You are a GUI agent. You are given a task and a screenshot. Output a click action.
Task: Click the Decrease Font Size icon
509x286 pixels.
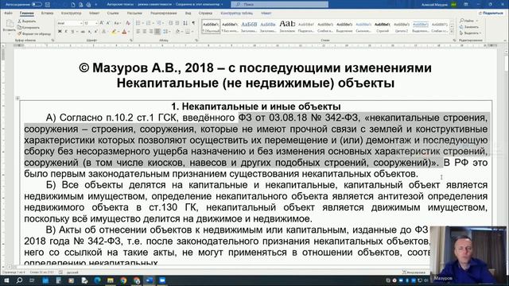point(108,23)
